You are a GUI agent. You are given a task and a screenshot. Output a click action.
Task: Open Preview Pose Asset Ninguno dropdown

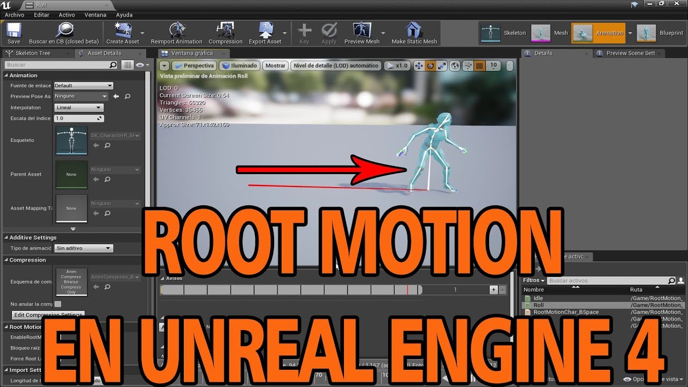[81, 96]
